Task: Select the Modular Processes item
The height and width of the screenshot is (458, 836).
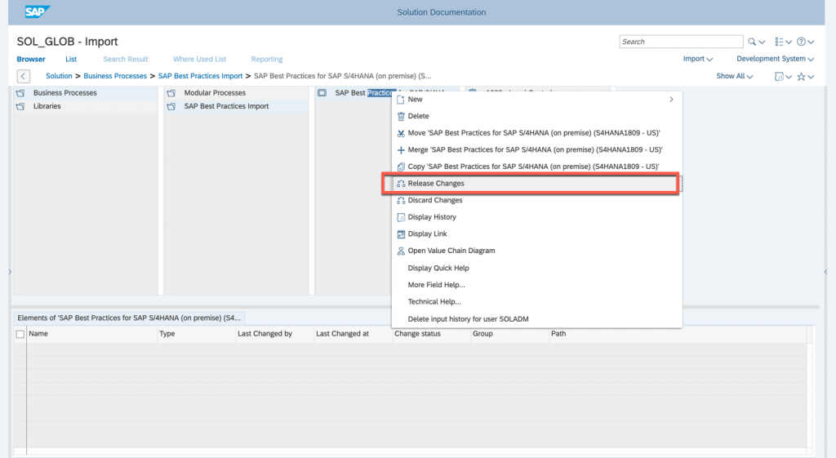Action: point(236,93)
